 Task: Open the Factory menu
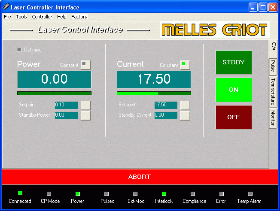79,17
